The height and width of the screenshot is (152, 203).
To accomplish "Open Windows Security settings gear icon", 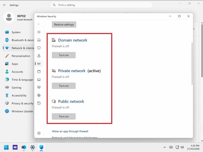I will (x=39, y=133).
